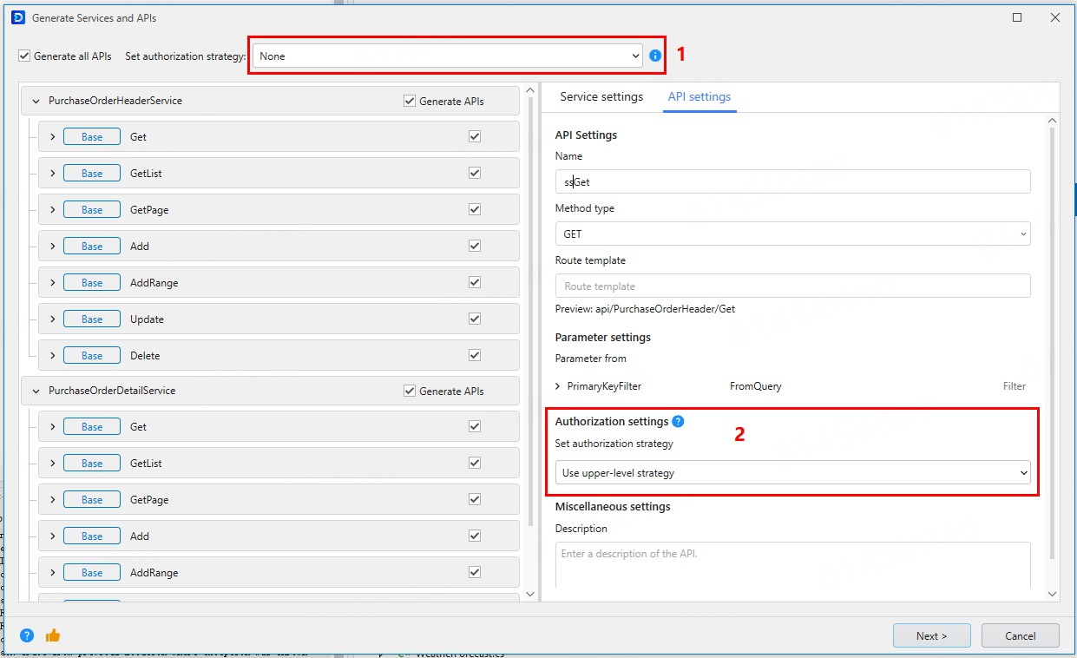Click the app logo in title bar
1077x658 pixels.
(x=17, y=17)
